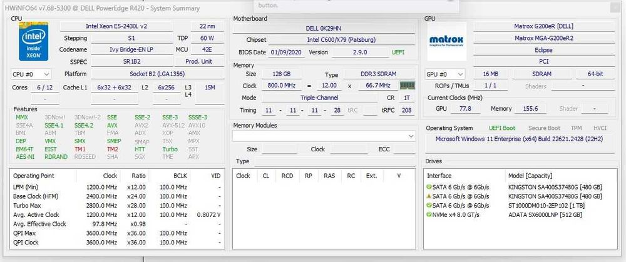Click the RCD column header in memory table
This screenshot has height=262, width=626.
pos(287,176)
